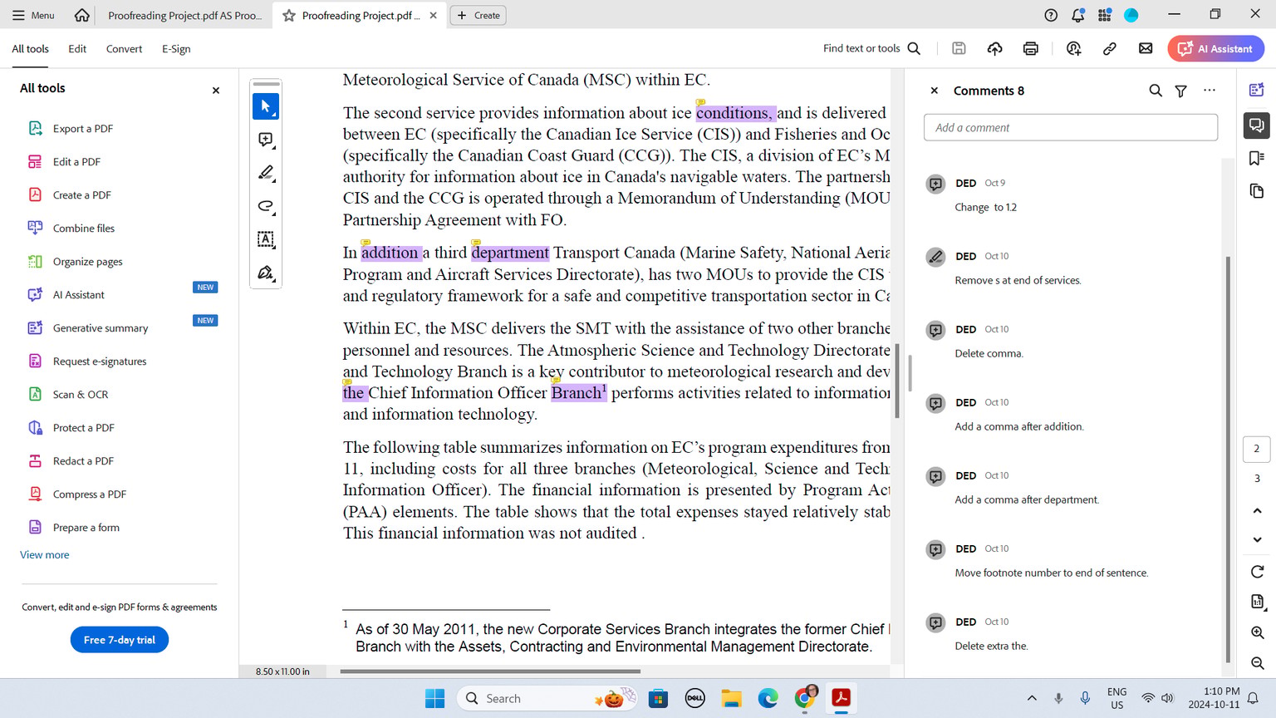Filter comments using funnel icon
This screenshot has width=1276, height=718.
pyautogui.click(x=1180, y=91)
